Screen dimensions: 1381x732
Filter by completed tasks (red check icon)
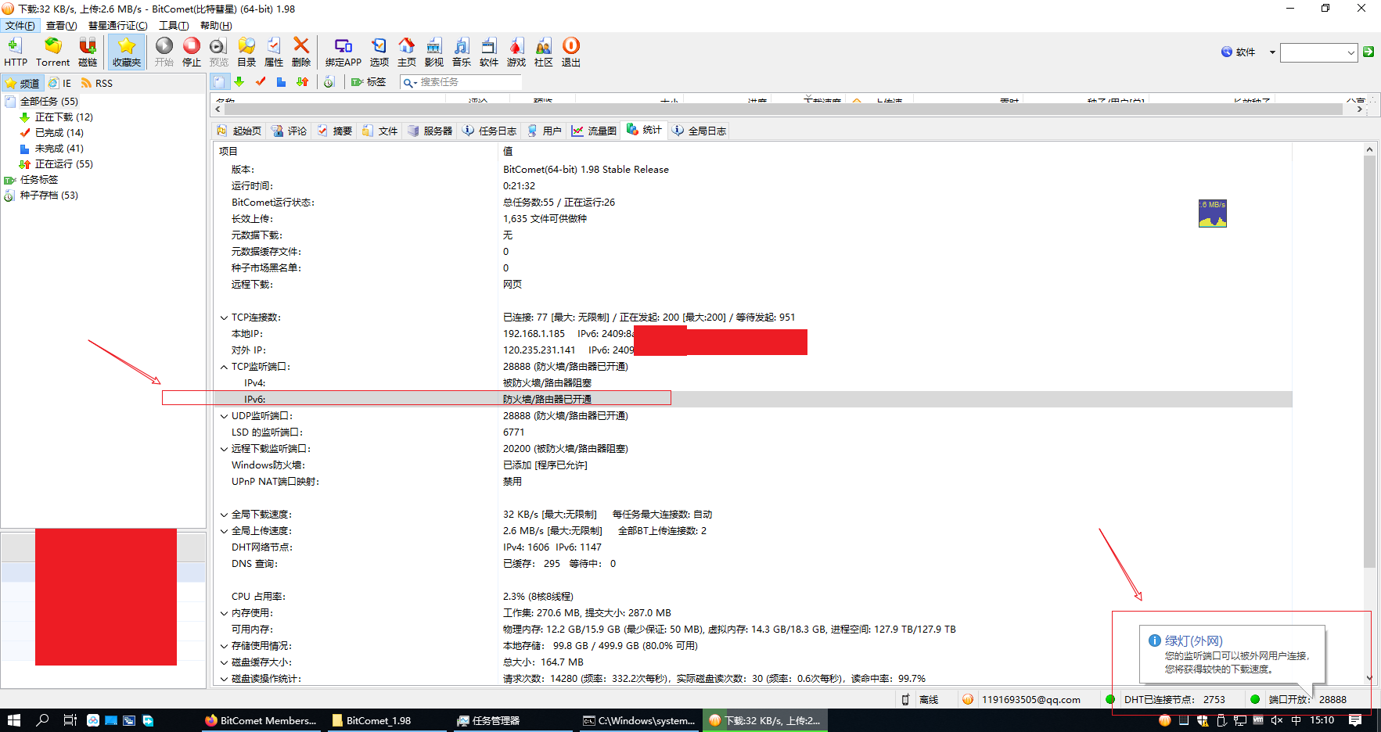261,82
